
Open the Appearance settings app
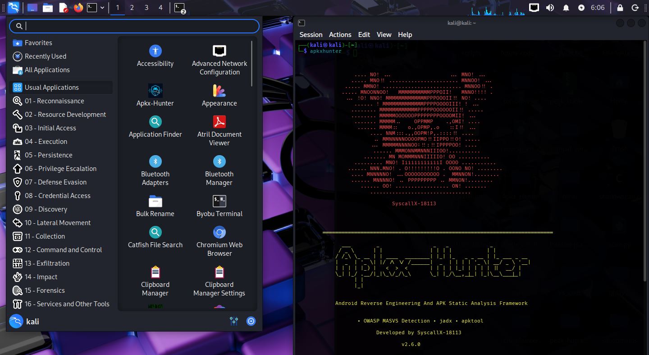219,96
